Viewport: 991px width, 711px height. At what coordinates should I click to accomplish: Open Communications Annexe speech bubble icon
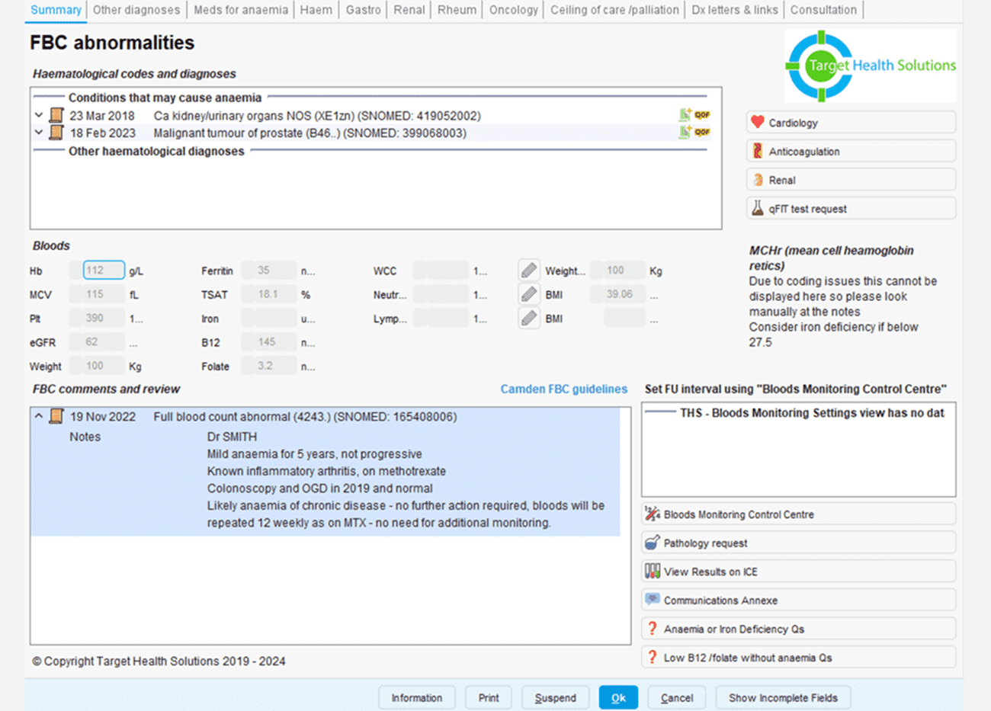pyautogui.click(x=653, y=600)
